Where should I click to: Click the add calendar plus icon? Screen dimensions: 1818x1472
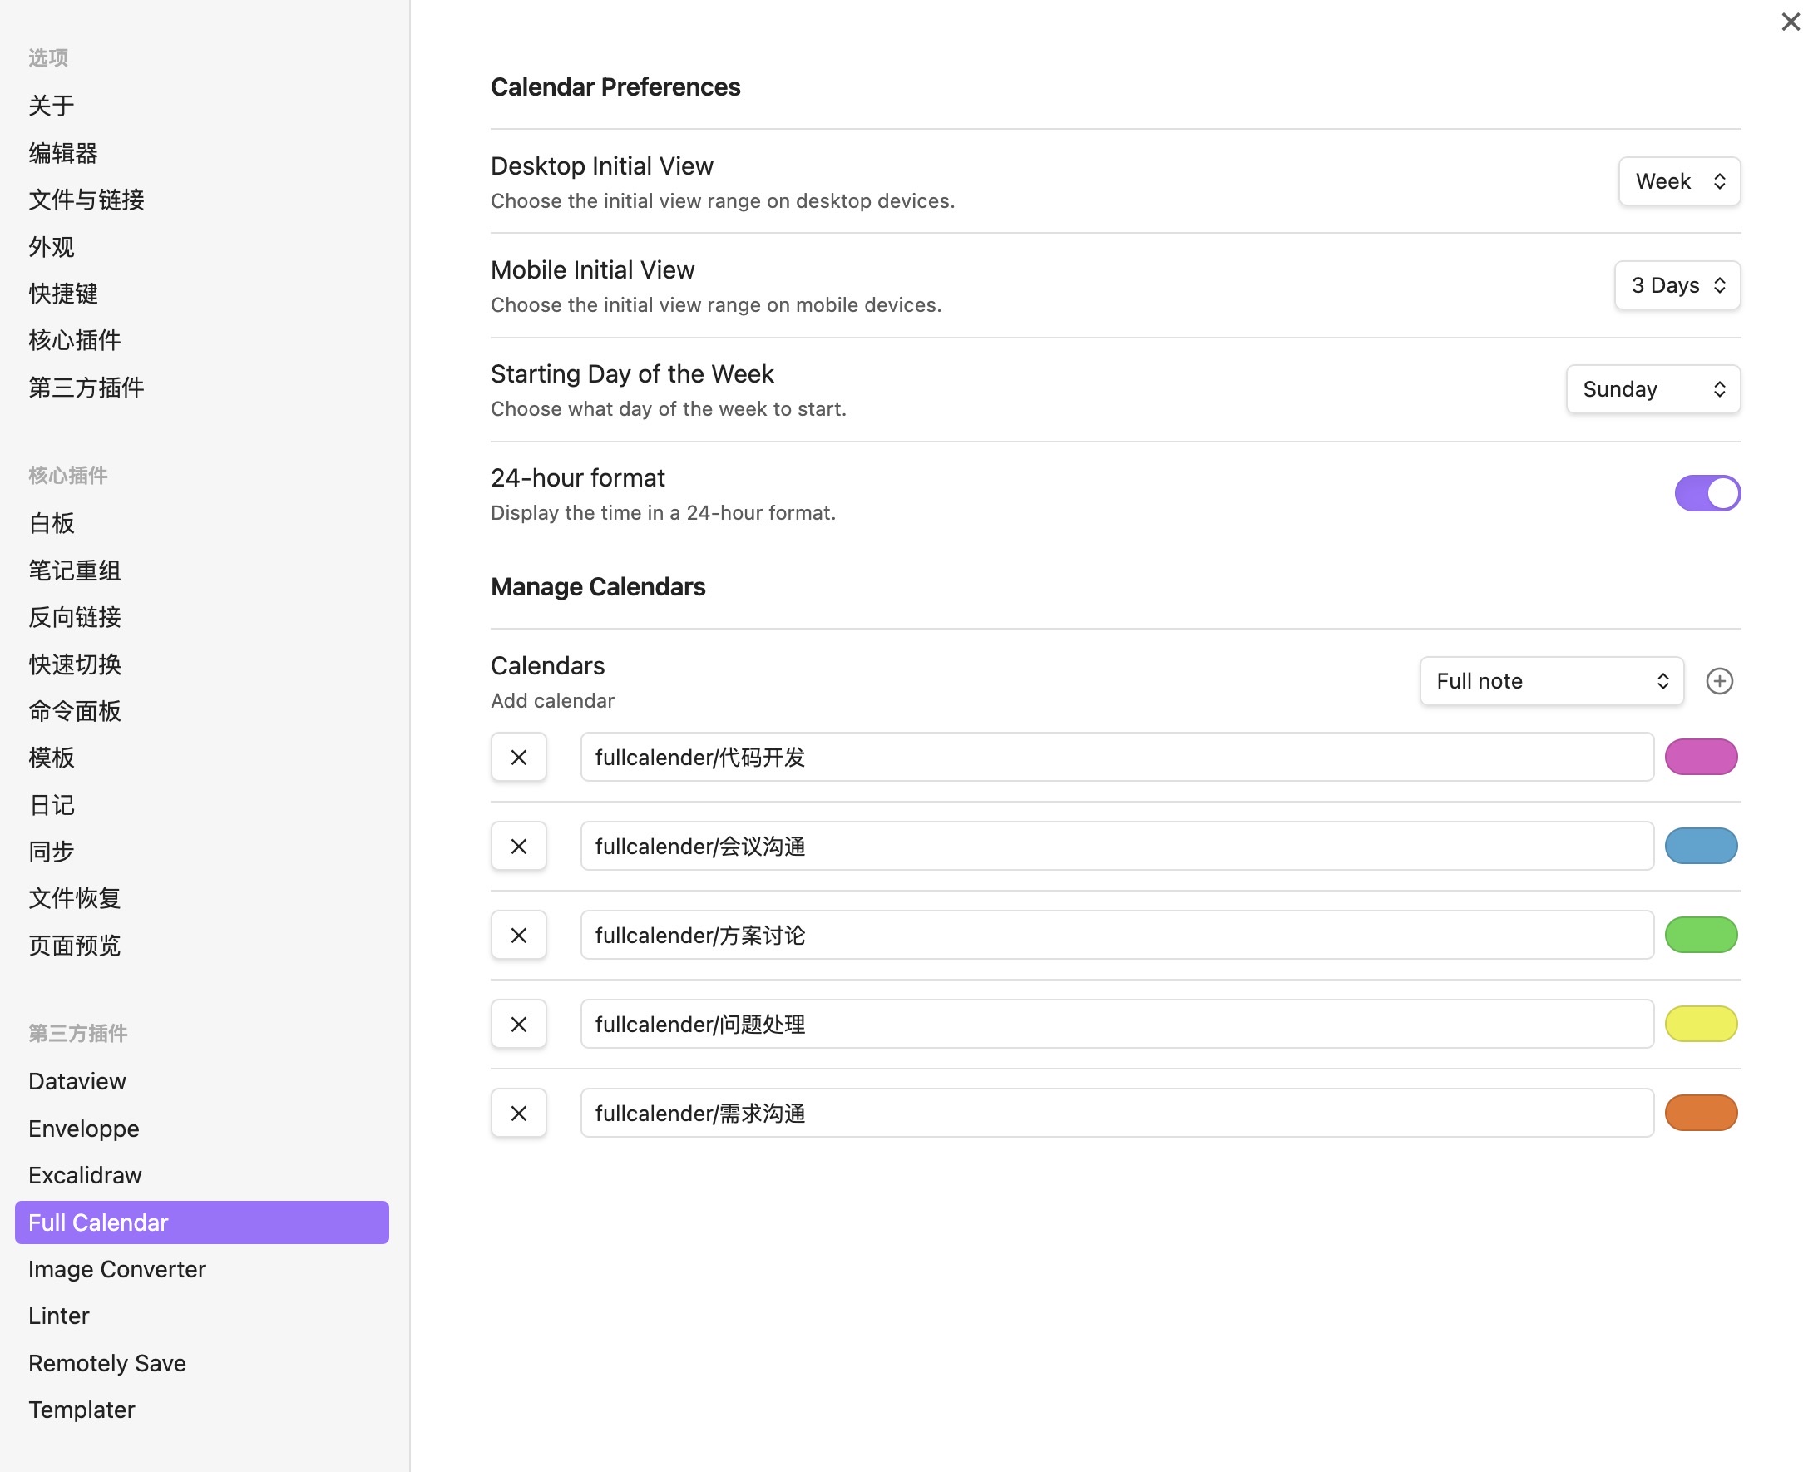[1719, 681]
